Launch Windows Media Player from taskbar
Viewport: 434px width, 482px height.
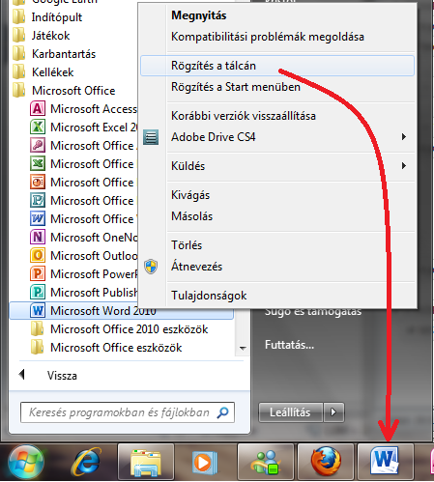tap(205, 463)
